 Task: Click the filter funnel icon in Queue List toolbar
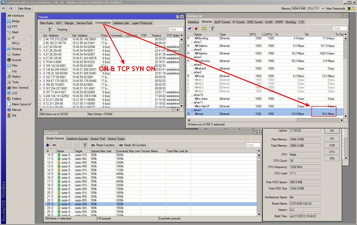[x=85, y=145]
